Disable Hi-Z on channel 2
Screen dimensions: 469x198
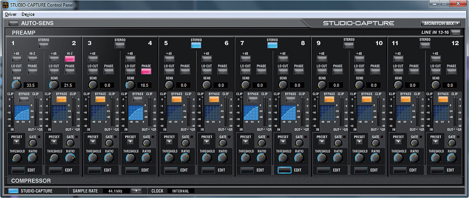(x=70, y=59)
